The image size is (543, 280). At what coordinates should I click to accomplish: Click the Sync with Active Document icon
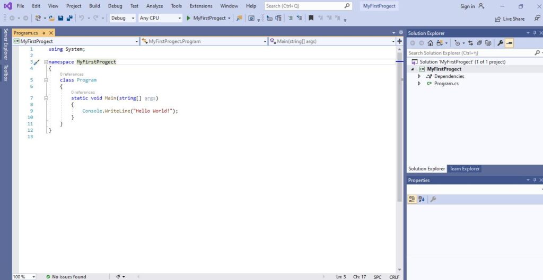470,43
